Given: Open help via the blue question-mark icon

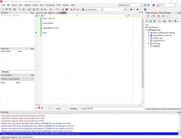Looking at the screenshot, I should 145,9.
